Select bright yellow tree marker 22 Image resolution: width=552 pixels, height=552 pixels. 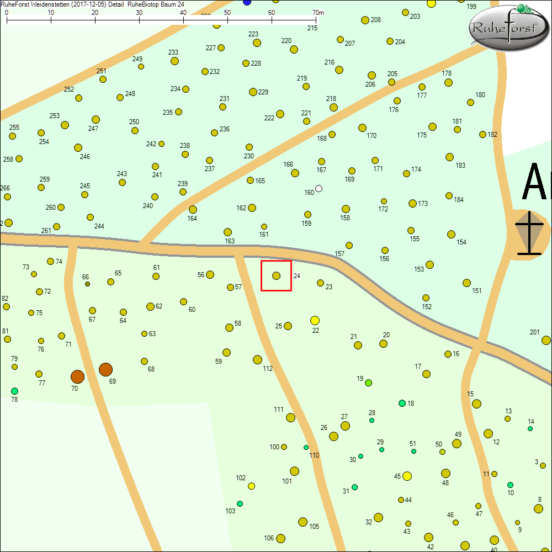coord(315,320)
